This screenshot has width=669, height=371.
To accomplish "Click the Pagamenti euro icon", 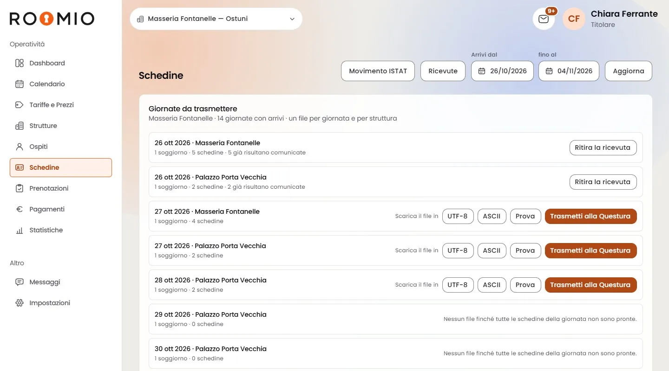I will coord(20,209).
